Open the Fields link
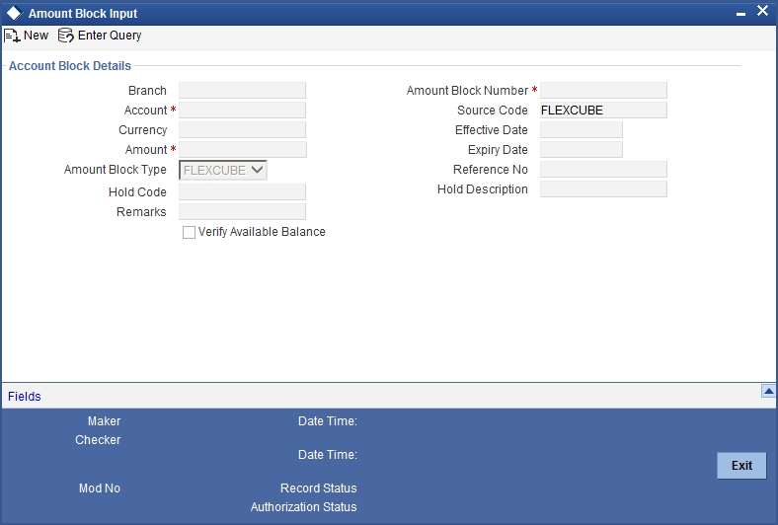Image resolution: width=778 pixels, height=525 pixels. pyautogui.click(x=25, y=396)
